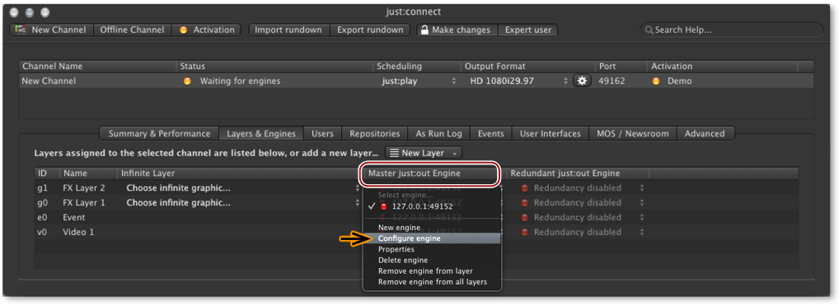The image size is (839, 305).
Task: Open the New Layer dropdown button
Action: point(424,153)
